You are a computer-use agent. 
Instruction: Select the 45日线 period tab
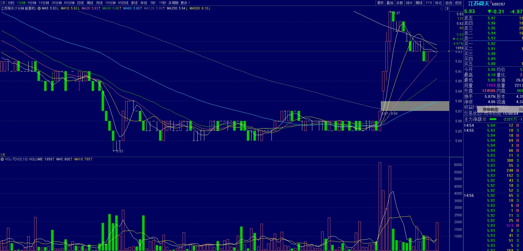[123, 3]
